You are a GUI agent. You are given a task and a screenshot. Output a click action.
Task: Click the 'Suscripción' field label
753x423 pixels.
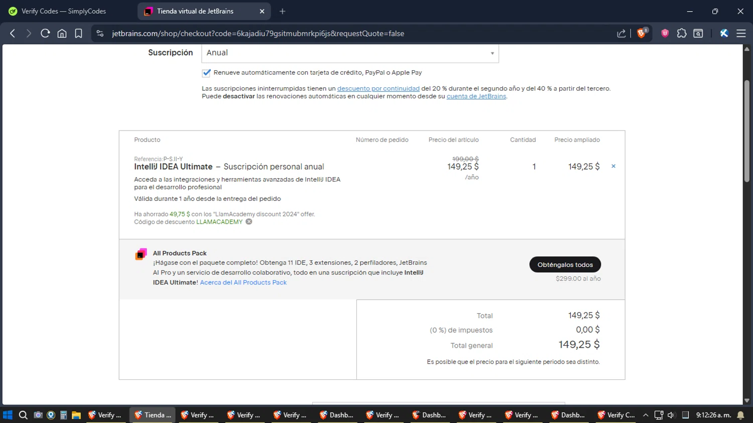coord(170,53)
